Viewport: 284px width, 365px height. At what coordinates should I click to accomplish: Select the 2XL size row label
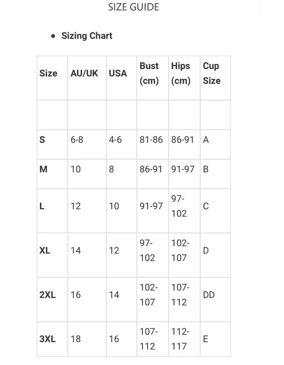point(48,295)
